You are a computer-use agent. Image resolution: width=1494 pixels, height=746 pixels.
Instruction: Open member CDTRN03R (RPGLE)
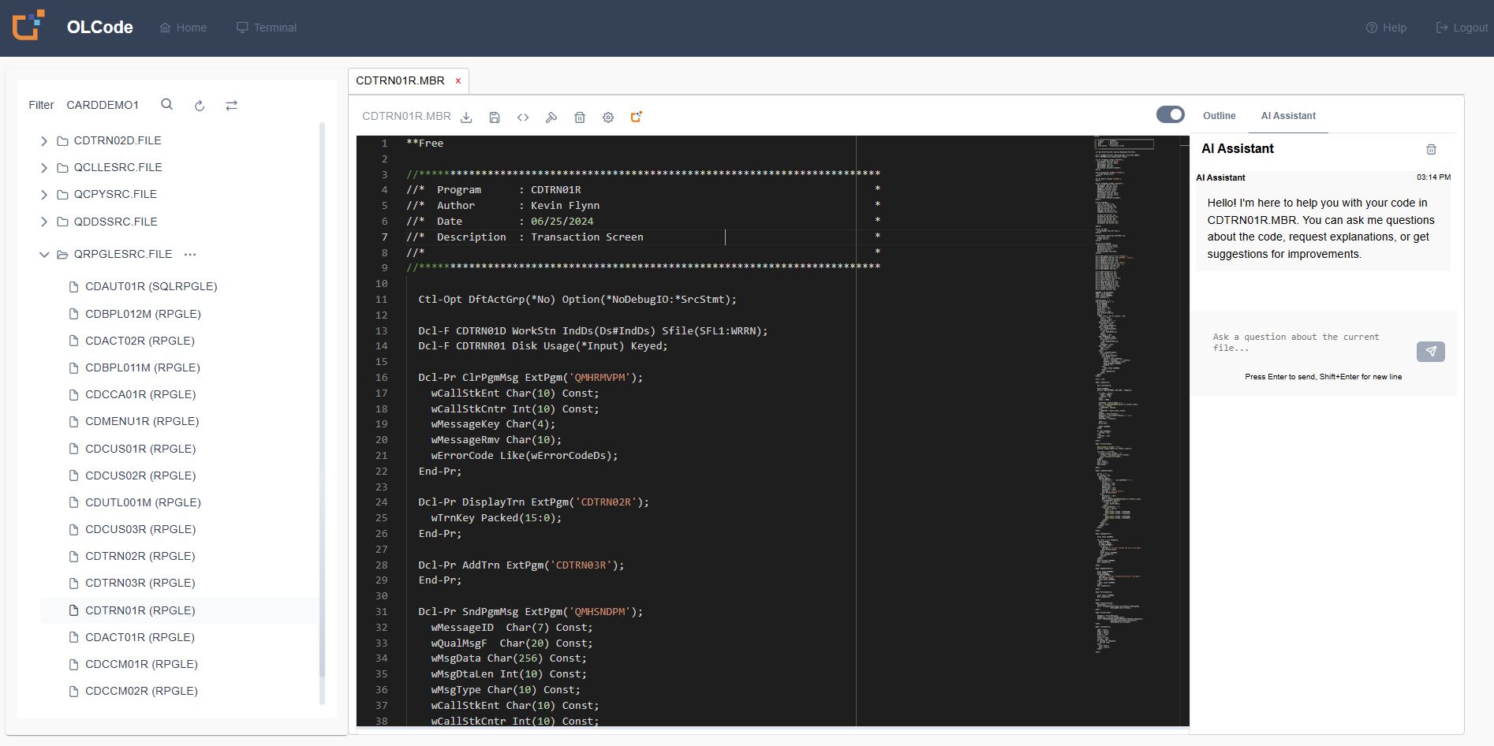140,583
